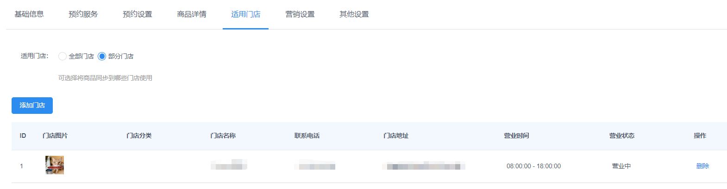Click the ID column header
The width and height of the screenshot is (727, 189).
(23, 136)
